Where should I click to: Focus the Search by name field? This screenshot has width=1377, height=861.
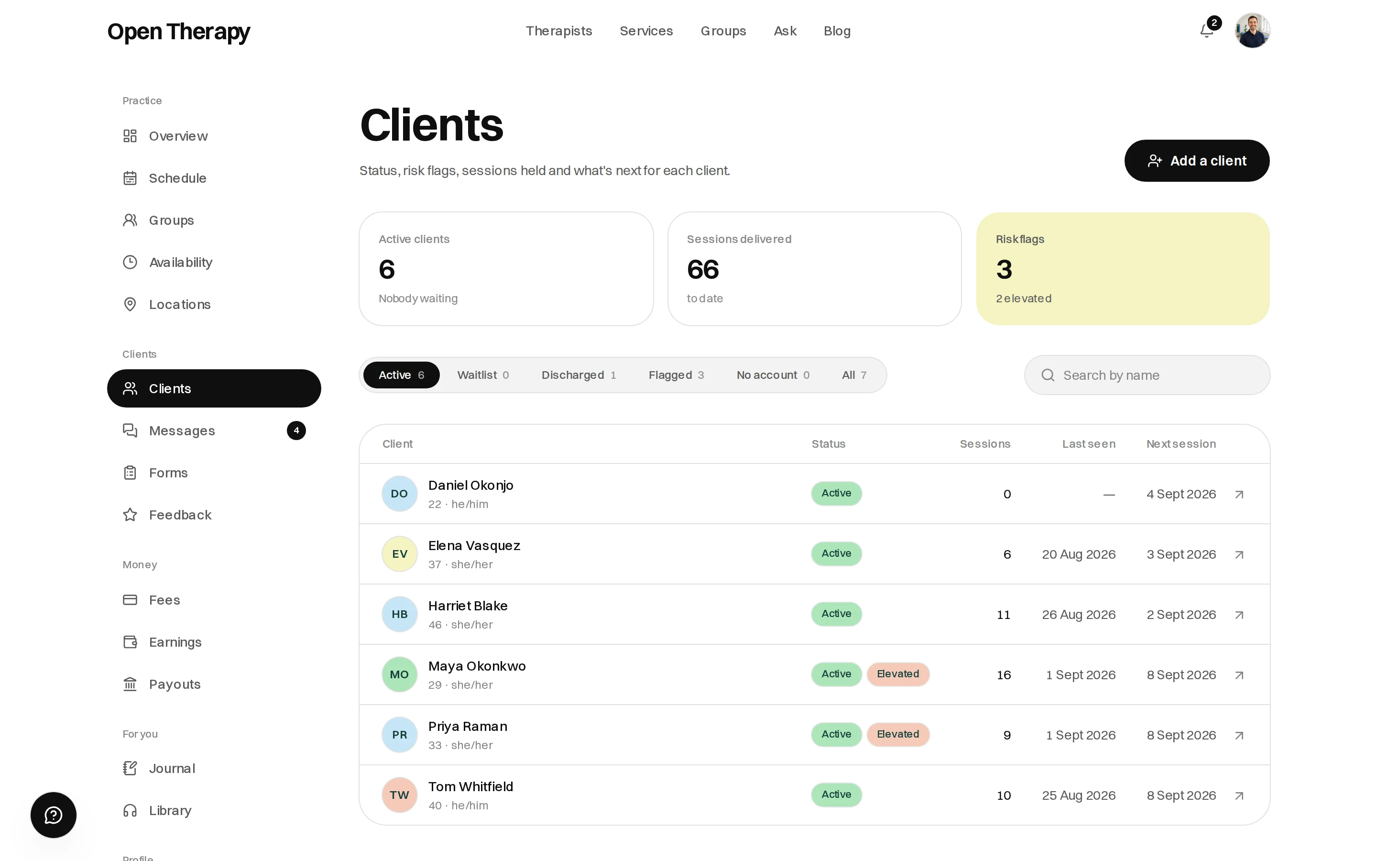1147,375
